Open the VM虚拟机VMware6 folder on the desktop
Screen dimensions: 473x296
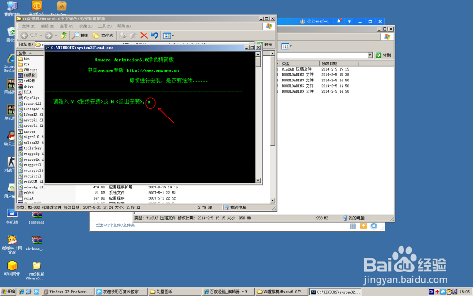coord(36,270)
